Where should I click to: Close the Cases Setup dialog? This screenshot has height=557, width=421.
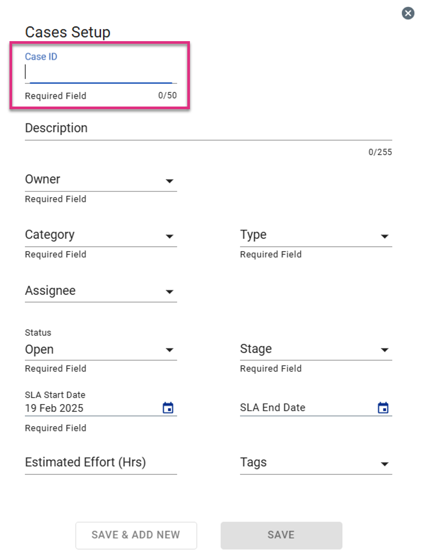[408, 14]
